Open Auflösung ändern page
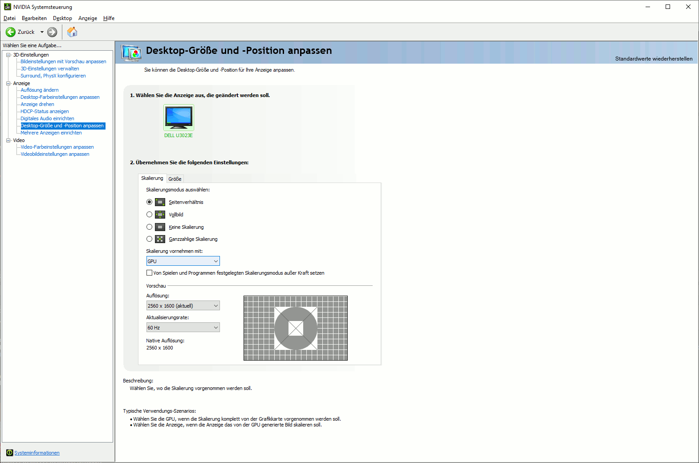Image resolution: width=699 pixels, height=463 pixels. coord(40,90)
